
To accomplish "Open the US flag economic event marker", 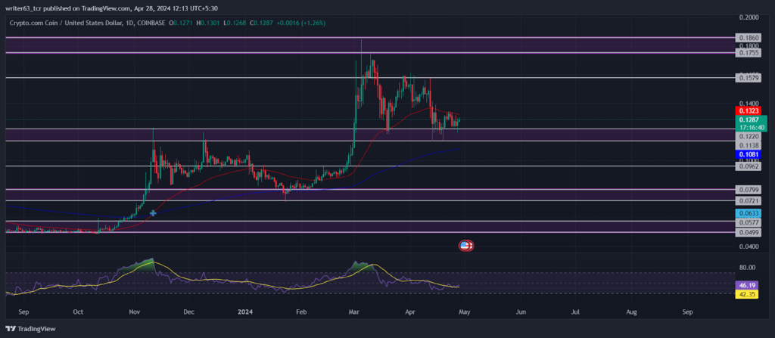I will pos(466,245).
